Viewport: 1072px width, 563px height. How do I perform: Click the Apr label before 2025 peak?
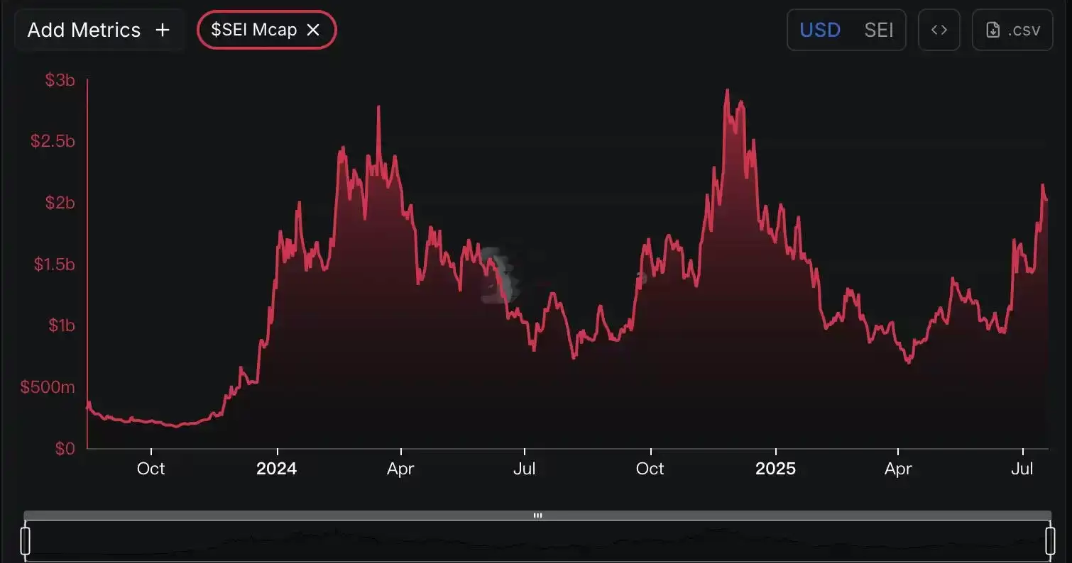click(400, 469)
